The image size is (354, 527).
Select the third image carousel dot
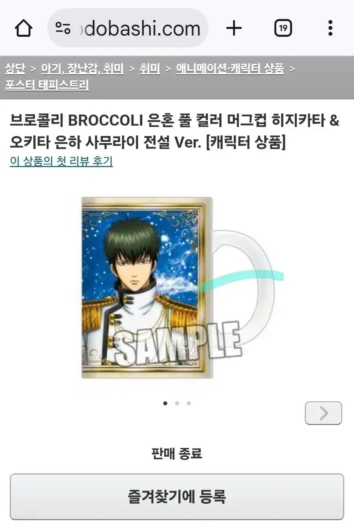[x=189, y=403]
